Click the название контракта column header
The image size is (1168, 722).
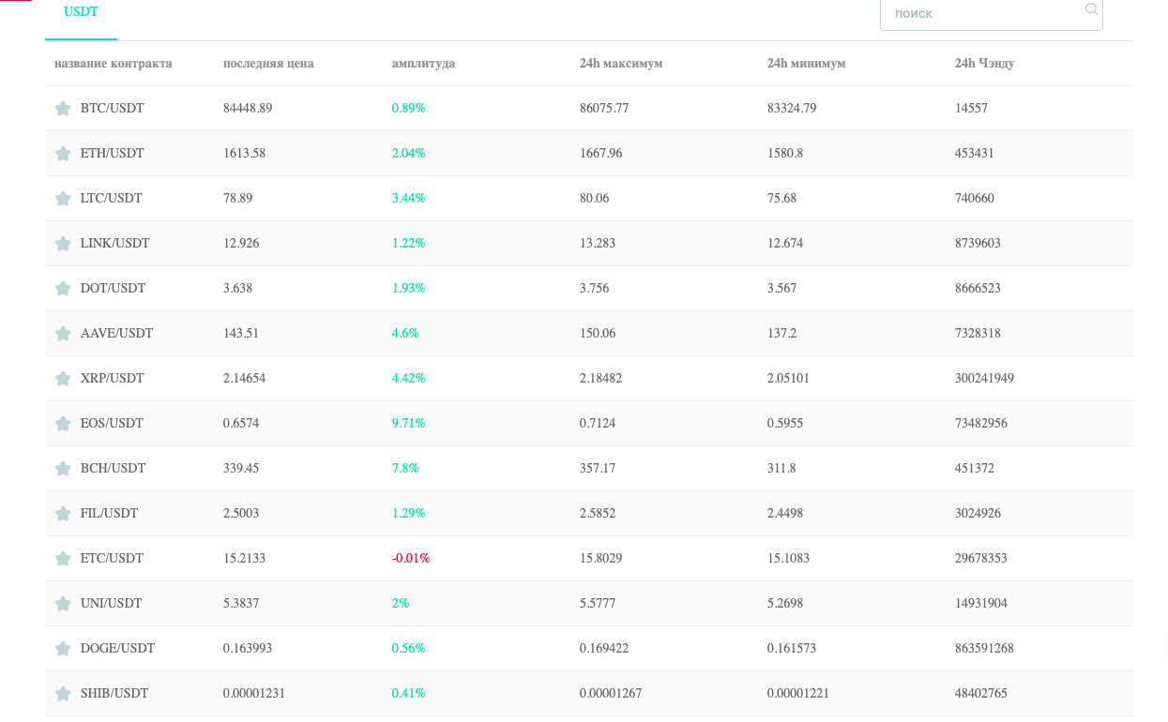[114, 64]
